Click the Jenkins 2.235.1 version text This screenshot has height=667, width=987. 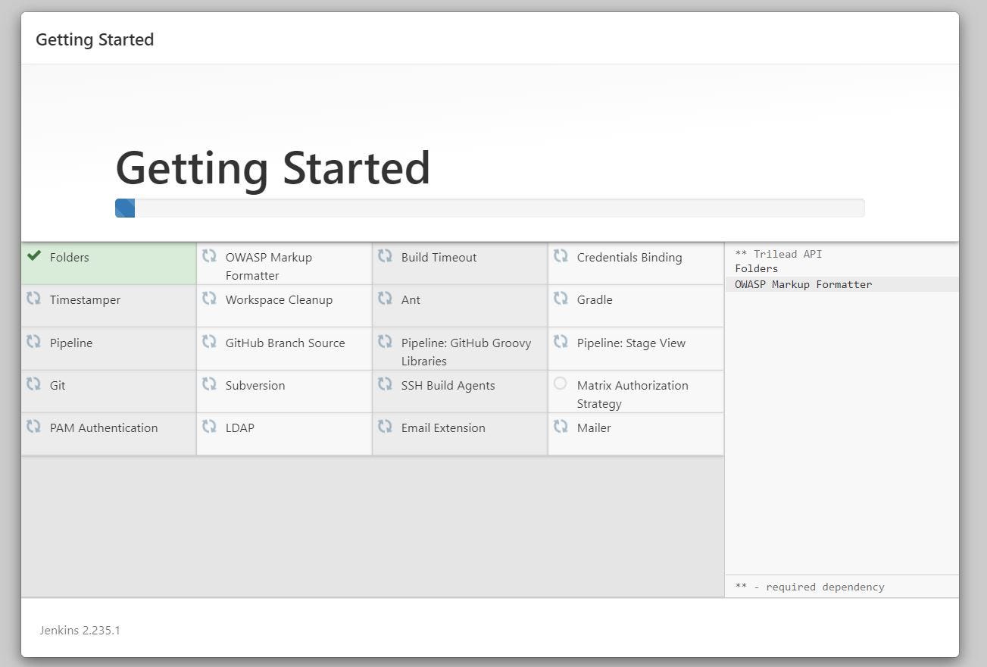80,631
